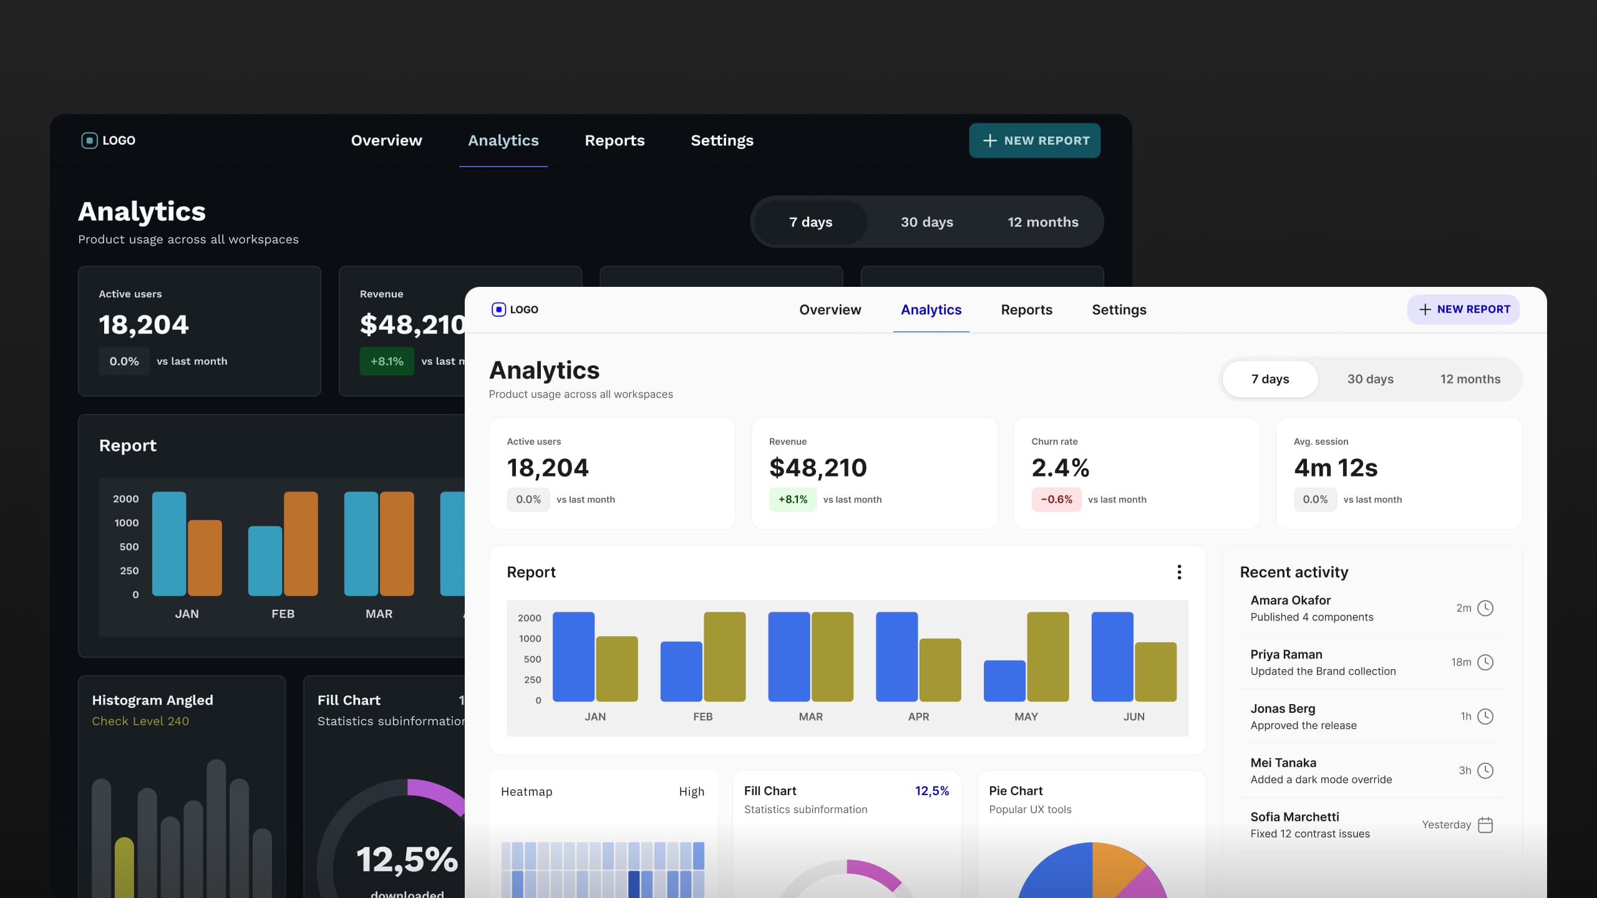Click the +8.1% revenue badge in light window
The width and height of the screenshot is (1597, 898).
(792, 500)
